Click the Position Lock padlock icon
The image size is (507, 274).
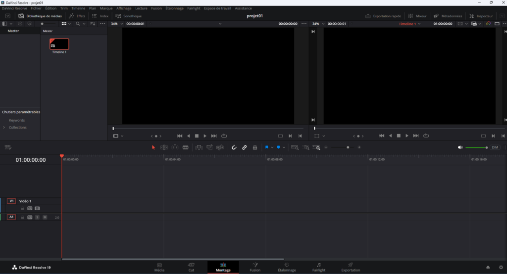coord(254,147)
